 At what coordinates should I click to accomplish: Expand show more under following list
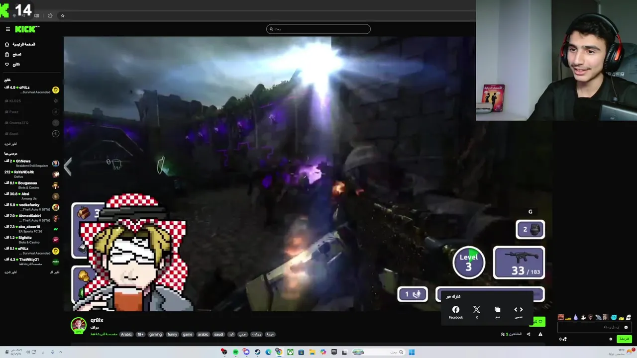[x=10, y=144]
